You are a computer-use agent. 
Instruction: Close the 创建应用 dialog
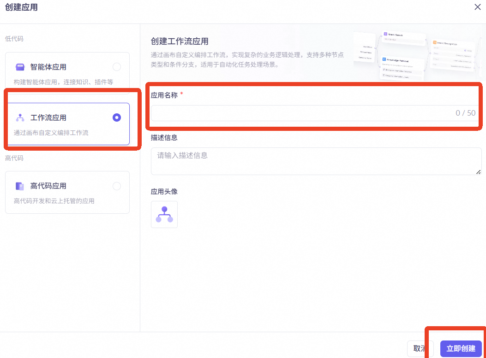coord(477,7)
